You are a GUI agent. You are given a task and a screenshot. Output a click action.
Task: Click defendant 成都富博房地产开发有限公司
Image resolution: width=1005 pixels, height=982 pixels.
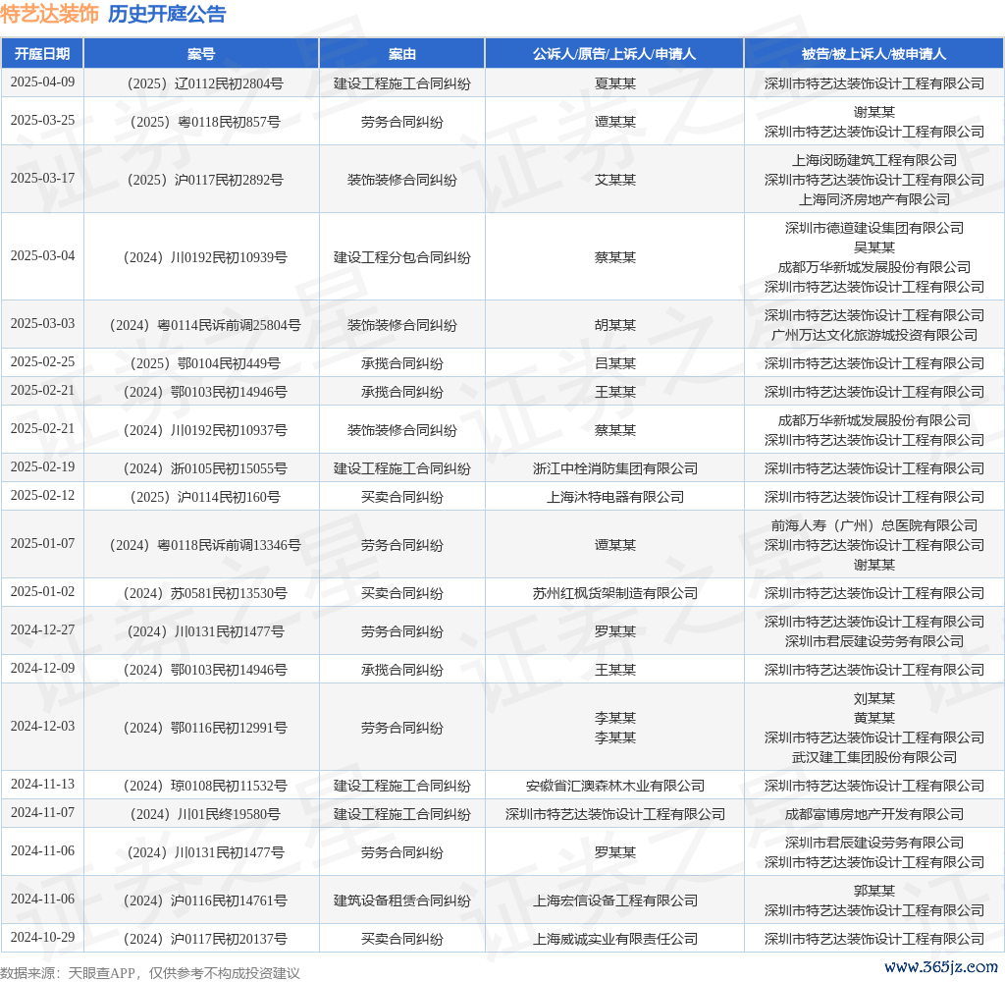[873, 815]
